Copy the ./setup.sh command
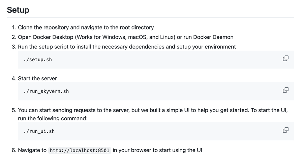303x161 pixels. [x=285, y=58]
